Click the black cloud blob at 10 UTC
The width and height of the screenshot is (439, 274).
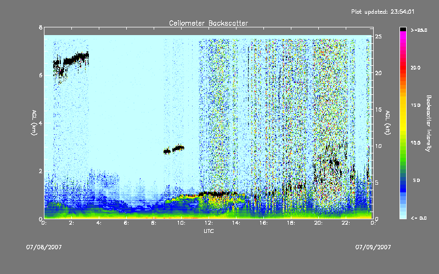[x=178, y=148]
